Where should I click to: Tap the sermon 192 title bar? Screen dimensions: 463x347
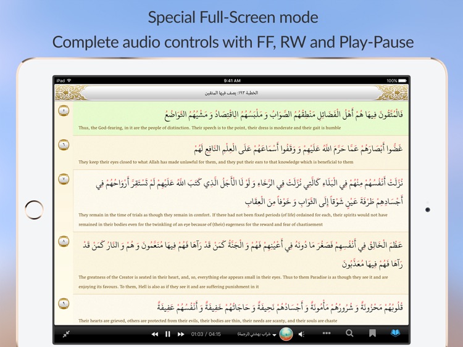(231, 93)
